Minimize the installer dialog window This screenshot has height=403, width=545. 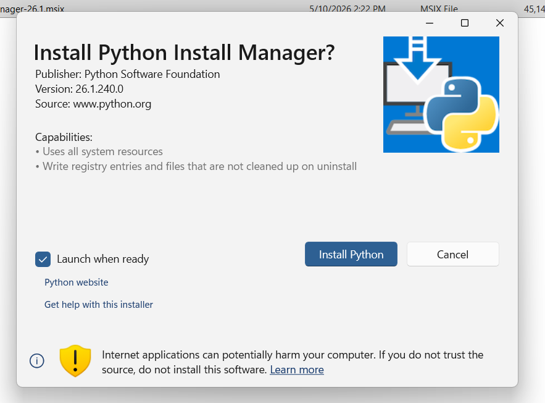[x=430, y=23]
